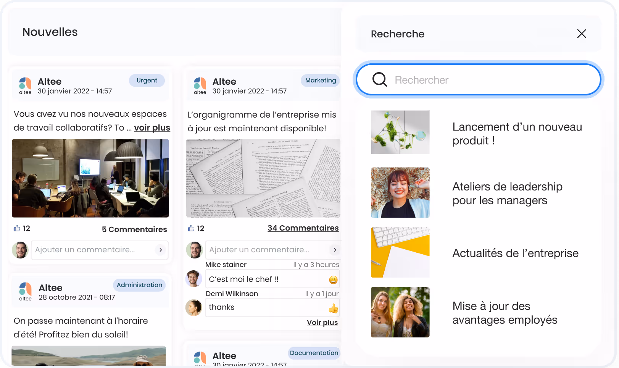Open the smiling woman thumbnail
Screen dimensions: 619x368
coord(400,193)
